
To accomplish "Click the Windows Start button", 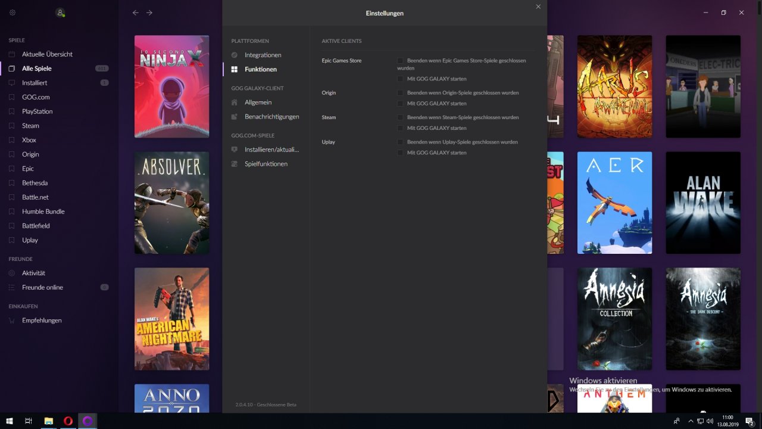I will pos(10,421).
